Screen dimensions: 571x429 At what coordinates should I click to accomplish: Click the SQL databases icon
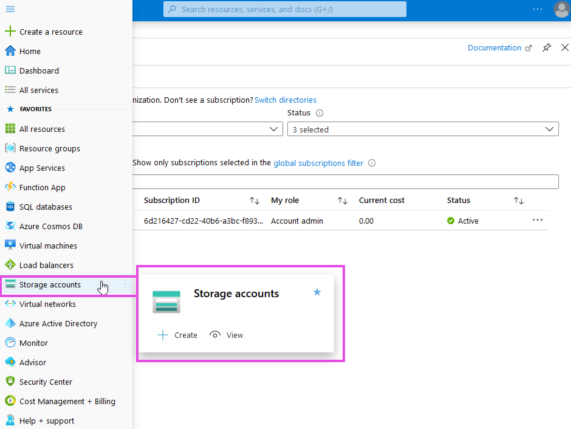[x=10, y=207]
